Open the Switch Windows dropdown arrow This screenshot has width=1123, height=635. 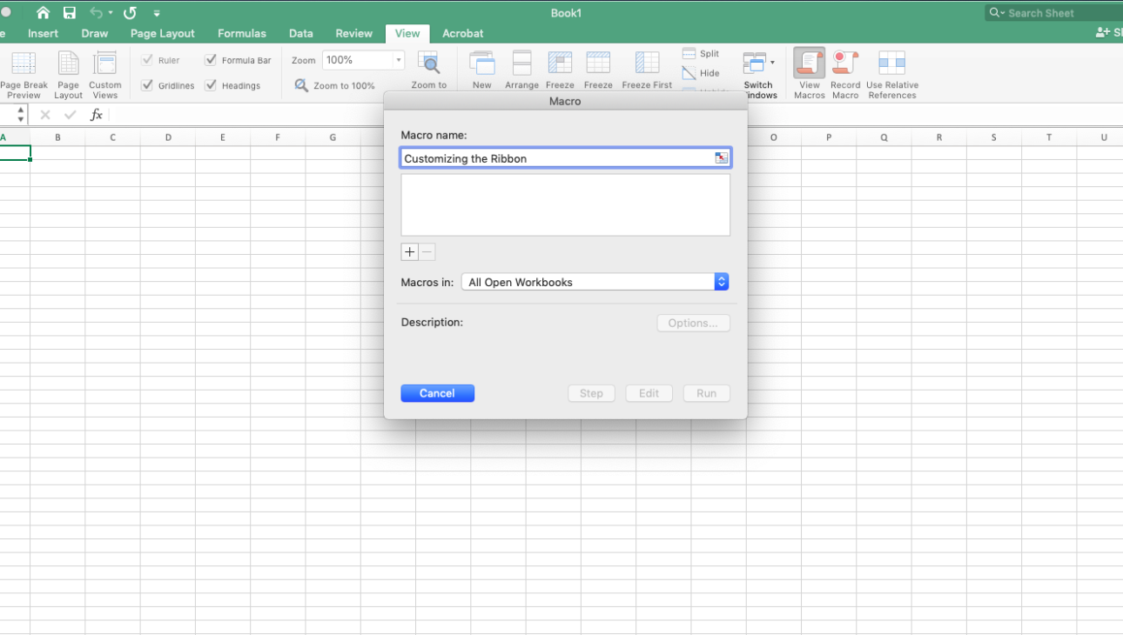[x=774, y=63]
